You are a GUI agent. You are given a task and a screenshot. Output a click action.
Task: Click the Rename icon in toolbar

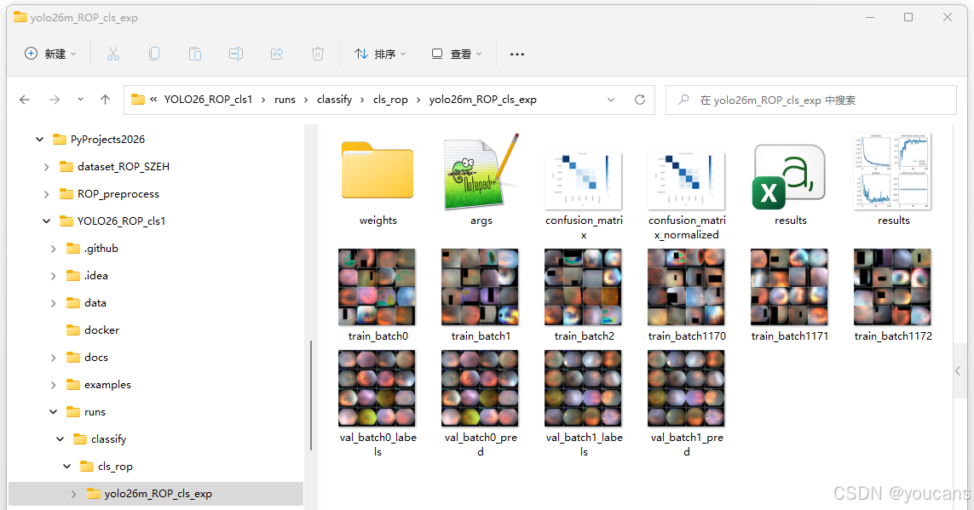coord(236,54)
